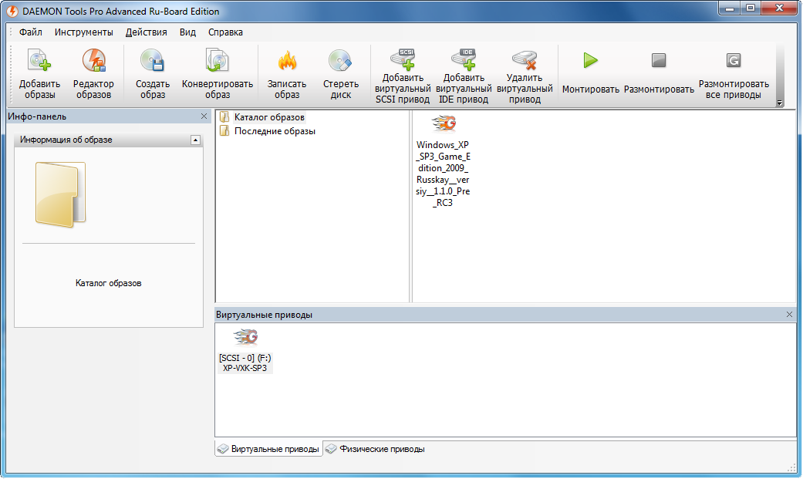Click the Каталог образов label in info panel
Image resolution: width=803 pixels, height=479 pixels.
pos(109,283)
